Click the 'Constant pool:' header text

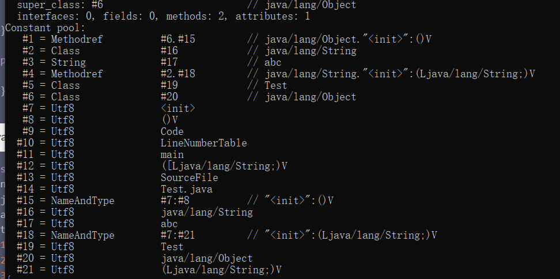[x=46, y=28]
